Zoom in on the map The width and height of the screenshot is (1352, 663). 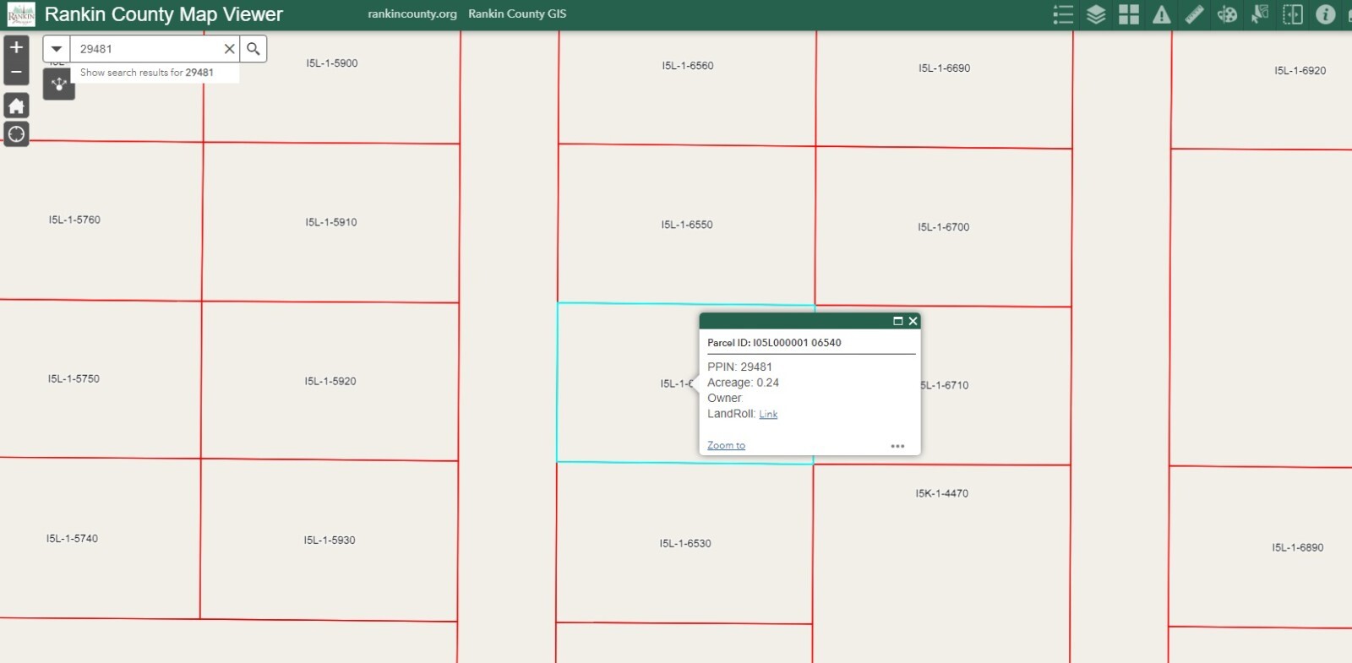pos(16,47)
